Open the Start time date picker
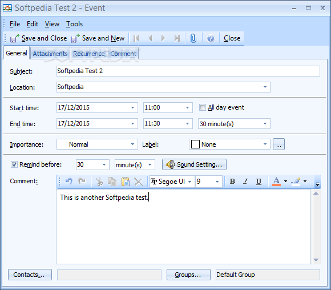 (x=132, y=107)
